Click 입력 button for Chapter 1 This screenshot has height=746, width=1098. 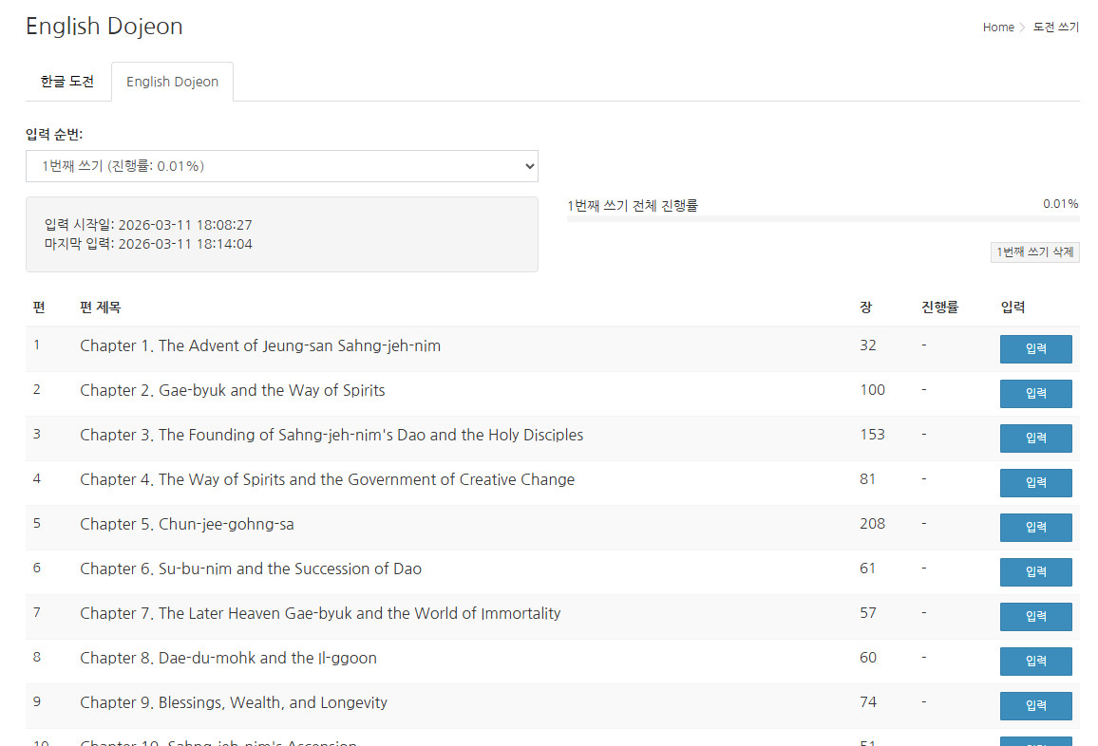(x=1034, y=349)
